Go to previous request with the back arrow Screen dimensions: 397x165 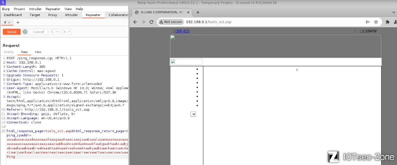click(x=52, y=32)
